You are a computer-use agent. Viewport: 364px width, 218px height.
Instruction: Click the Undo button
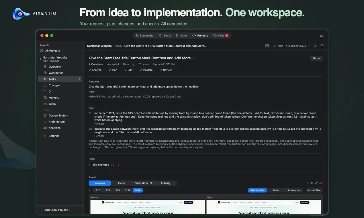[316, 58]
